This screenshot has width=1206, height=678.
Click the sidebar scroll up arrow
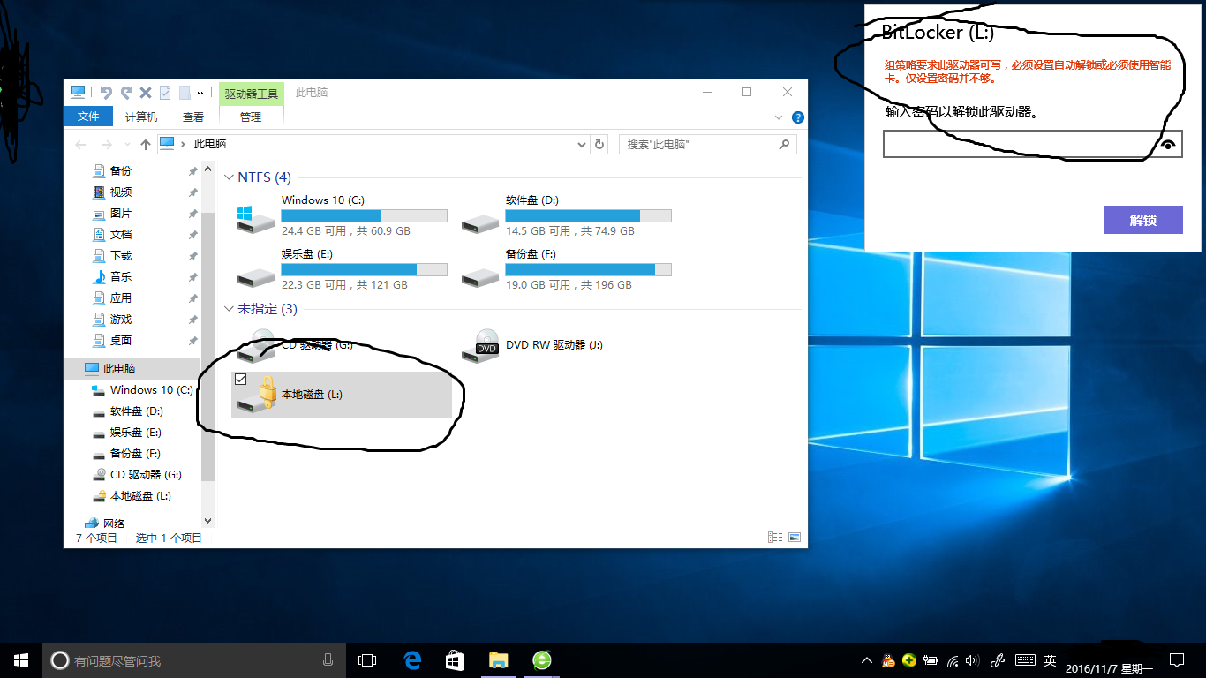[x=208, y=169]
